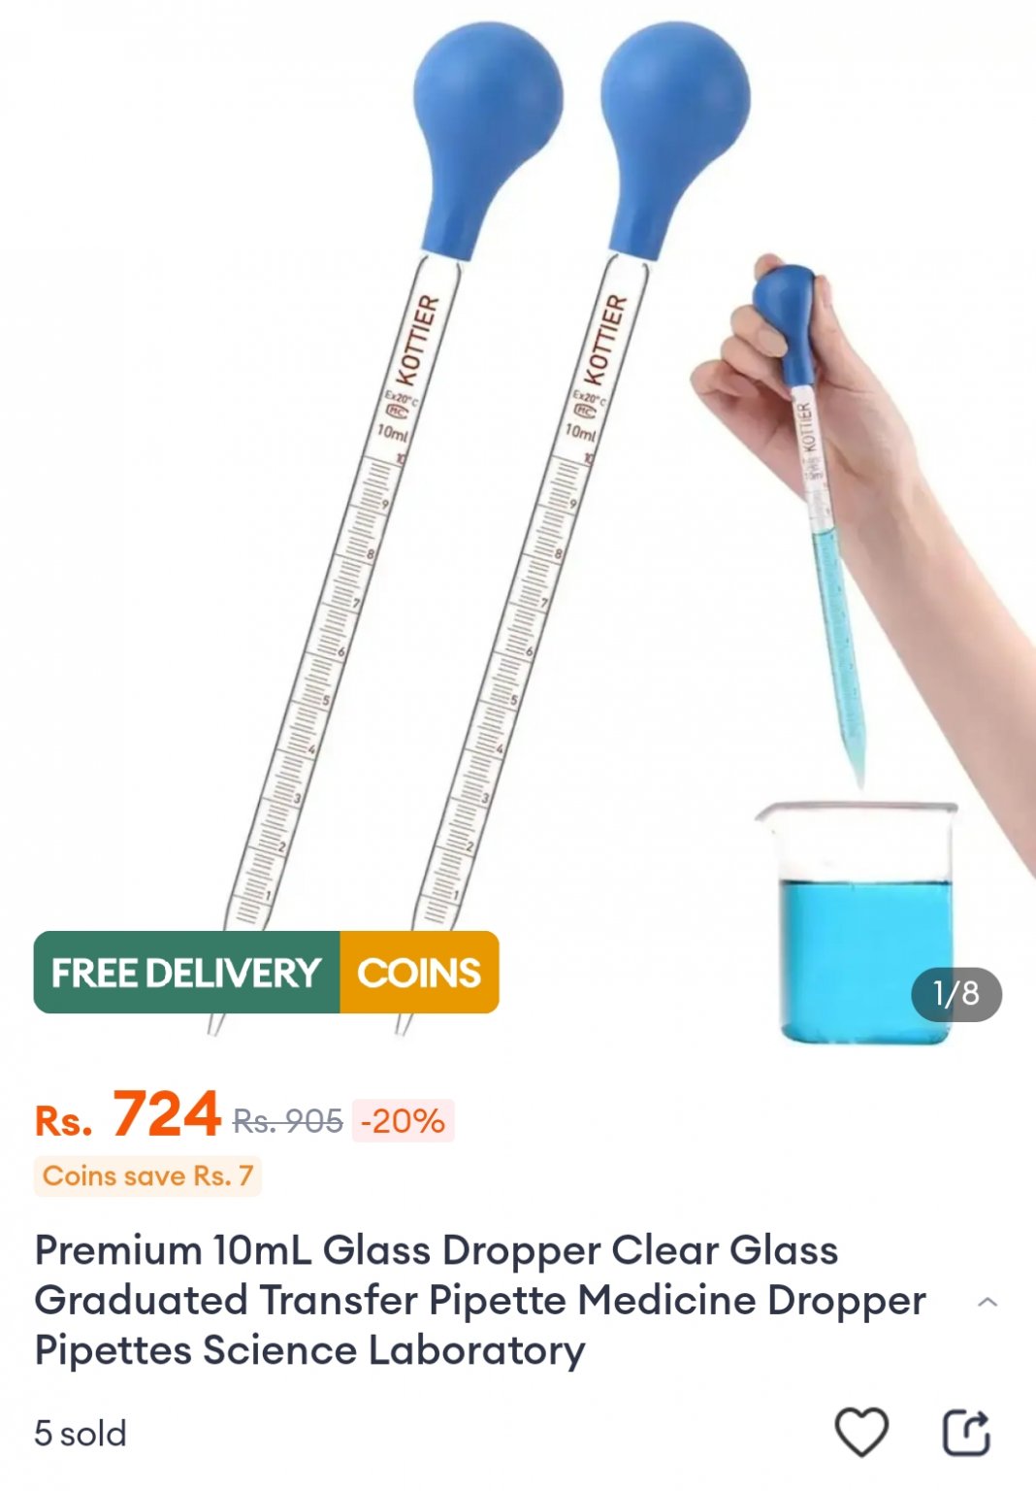Viewport: 1036px width, 1491px height.
Task: Collapse the product title with chevron
Action: [987, 1302]
